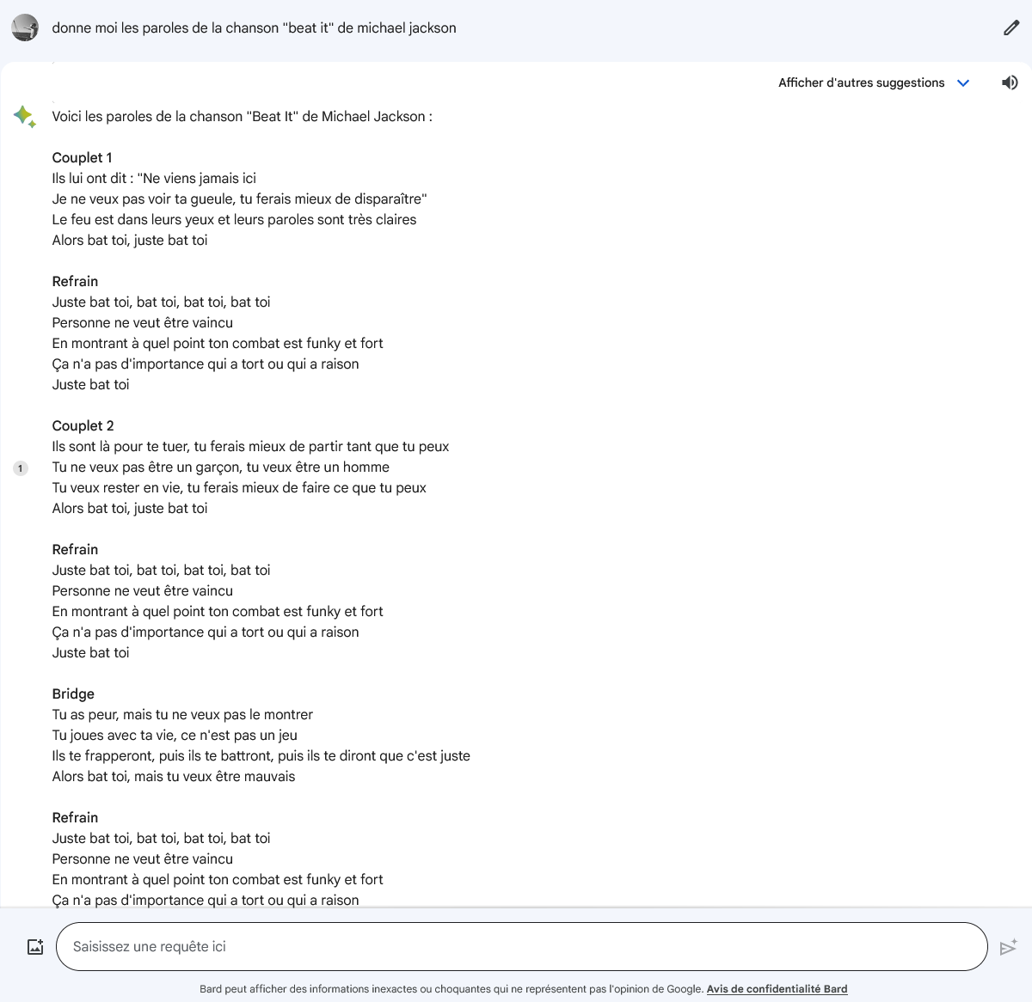Screen dimensions: 1032x1002
Task: Click the send message arrow icon
Action: [1009, 947]
